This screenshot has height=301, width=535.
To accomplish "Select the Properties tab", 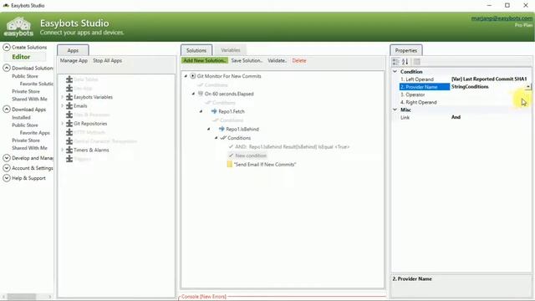I will coord(406,50).
